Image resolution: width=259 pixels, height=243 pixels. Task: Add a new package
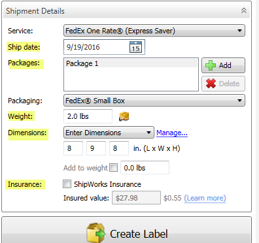223,65
